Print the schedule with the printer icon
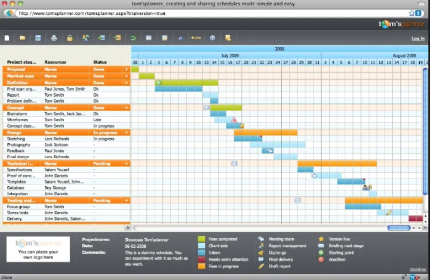Screen dimensions: 430x280 pyautogui.click(x=54, y=38)
